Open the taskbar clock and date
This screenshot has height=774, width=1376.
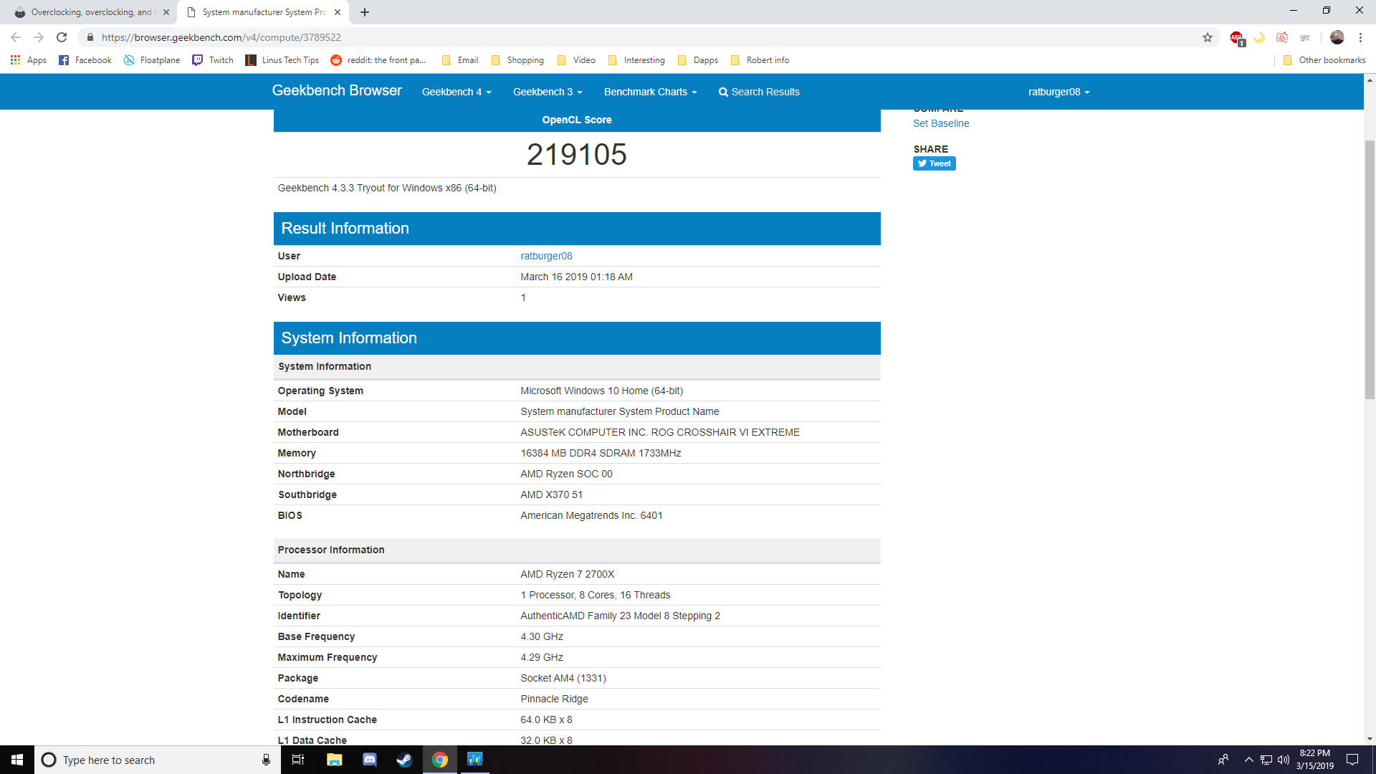coord(1315,760)
